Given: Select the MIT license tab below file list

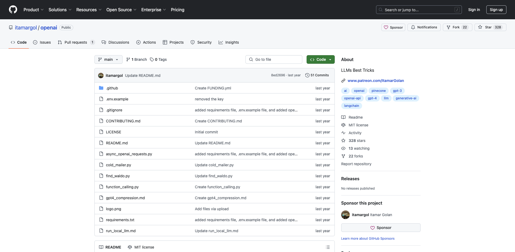Looking at the screenshot, I should click(x=141, y=247).
